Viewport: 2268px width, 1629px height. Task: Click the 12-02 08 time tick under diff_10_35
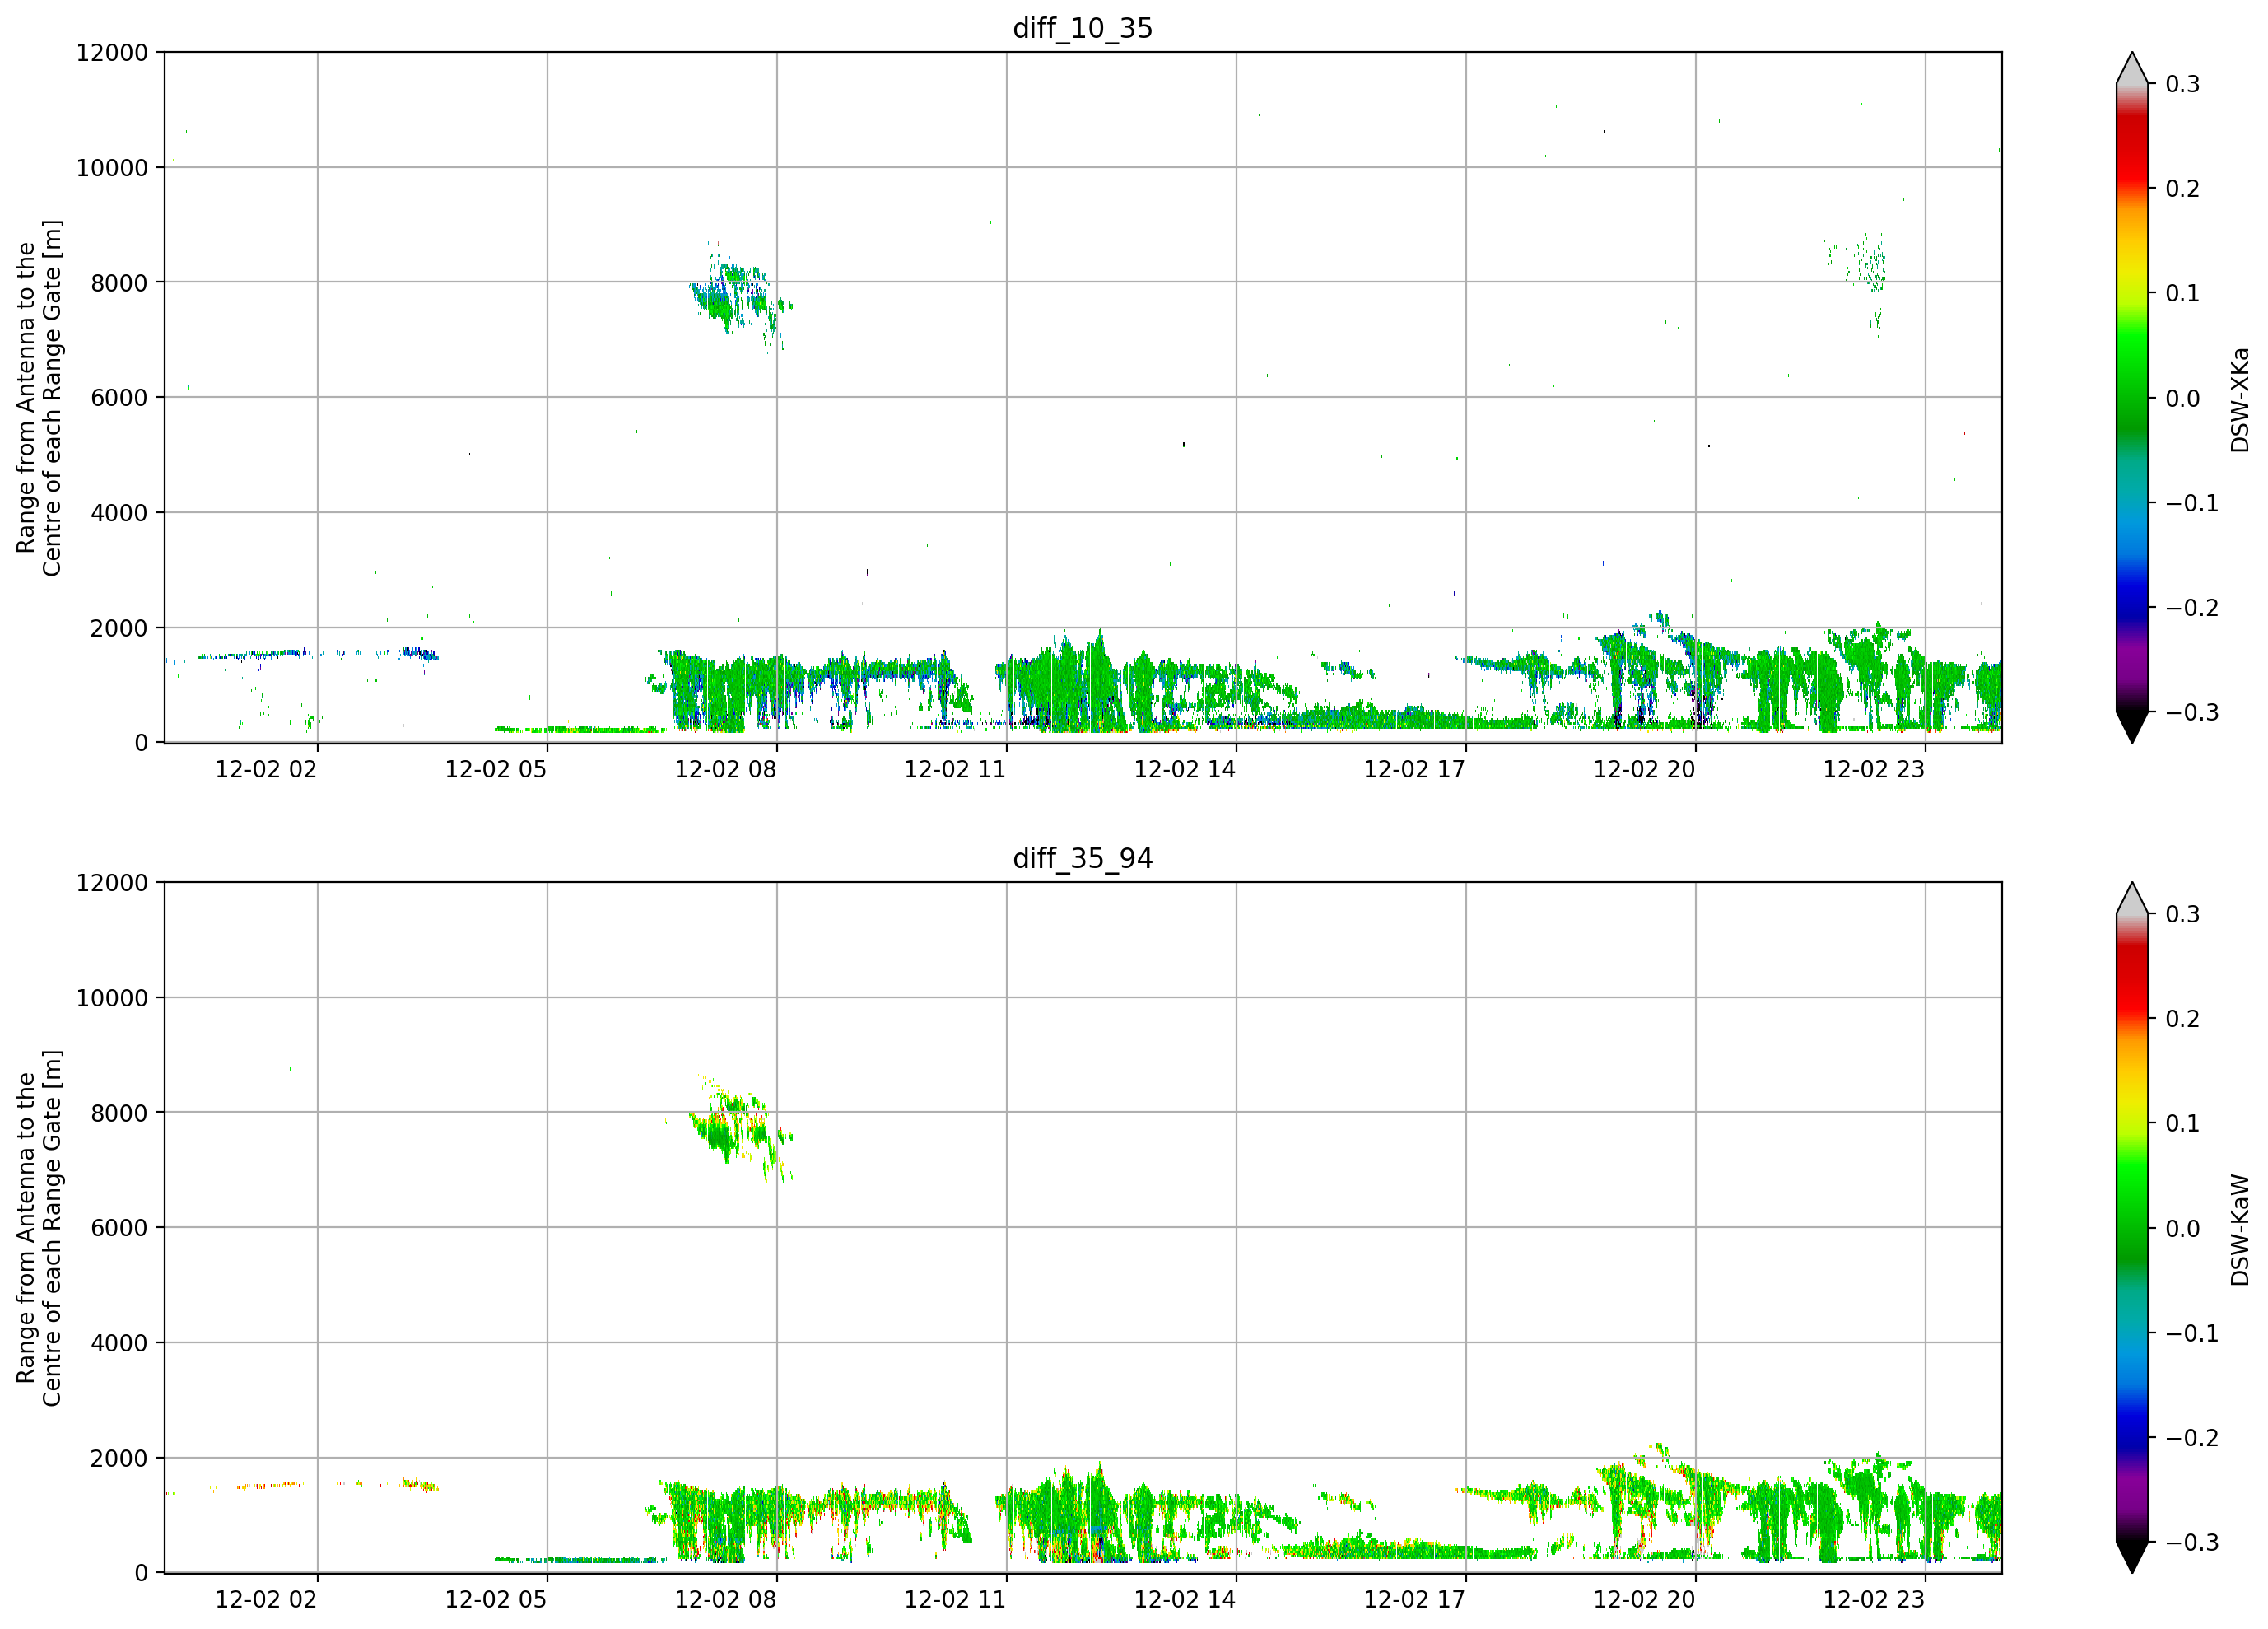click(x=726, y=769)
